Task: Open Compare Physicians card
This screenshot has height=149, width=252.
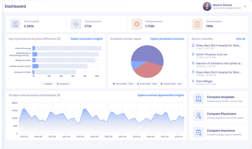Action: point(218,116)
